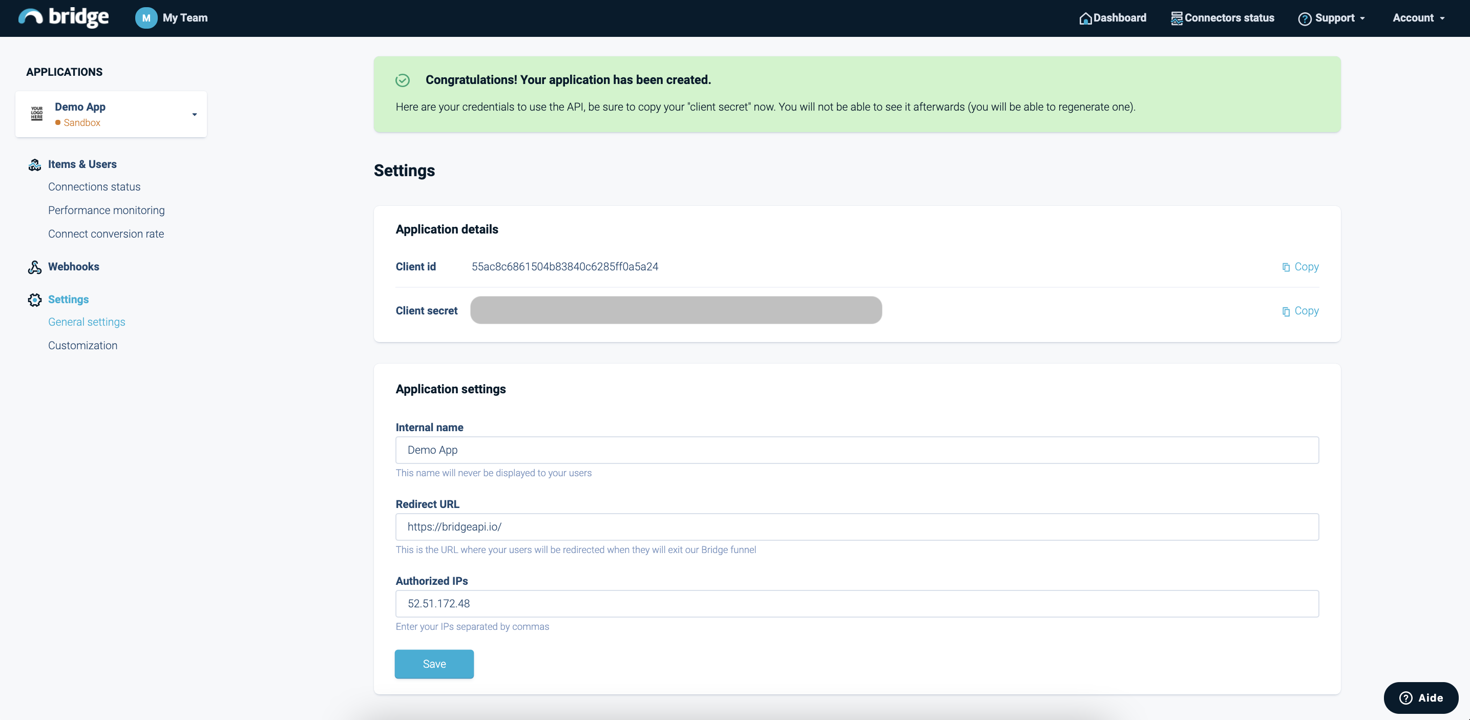Click the Connectors status icon
1470x720 pixels.
pos(1176,18)
